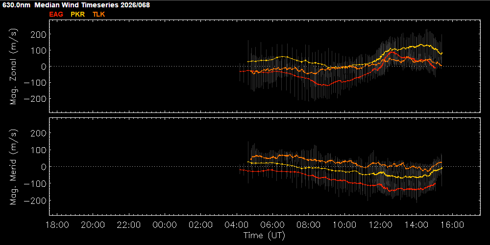Click the orange TLK legend label
The height and width of the screenshot is (245, 490).
(98, 14)
